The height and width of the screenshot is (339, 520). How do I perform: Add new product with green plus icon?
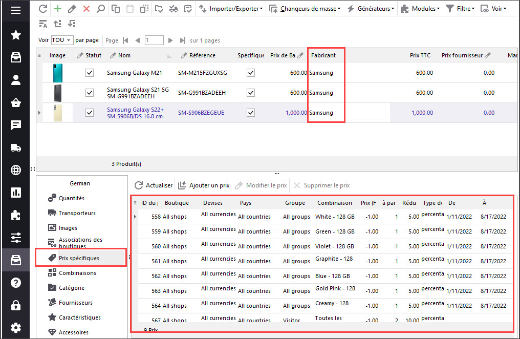pos(58,9)
